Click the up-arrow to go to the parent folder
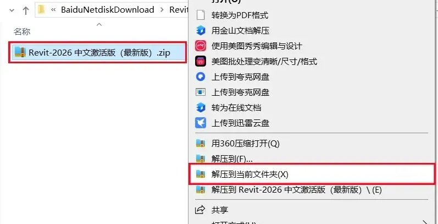This screenshot has width=438, height=224. click(26, 10)
